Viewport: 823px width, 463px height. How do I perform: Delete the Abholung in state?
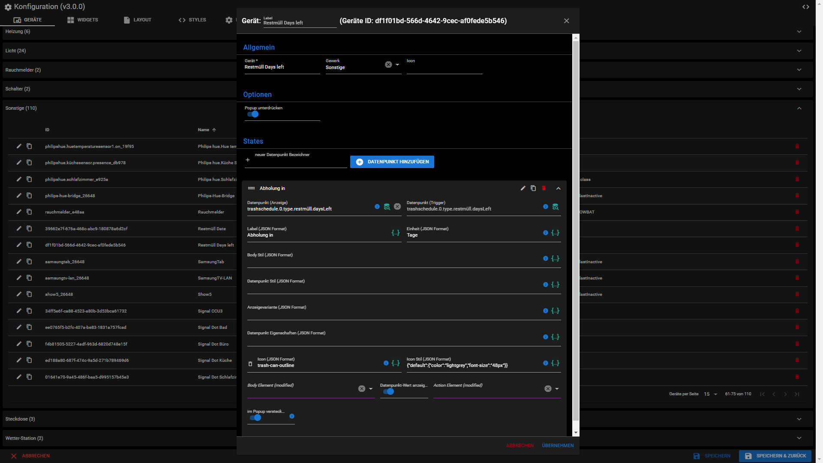544,188
